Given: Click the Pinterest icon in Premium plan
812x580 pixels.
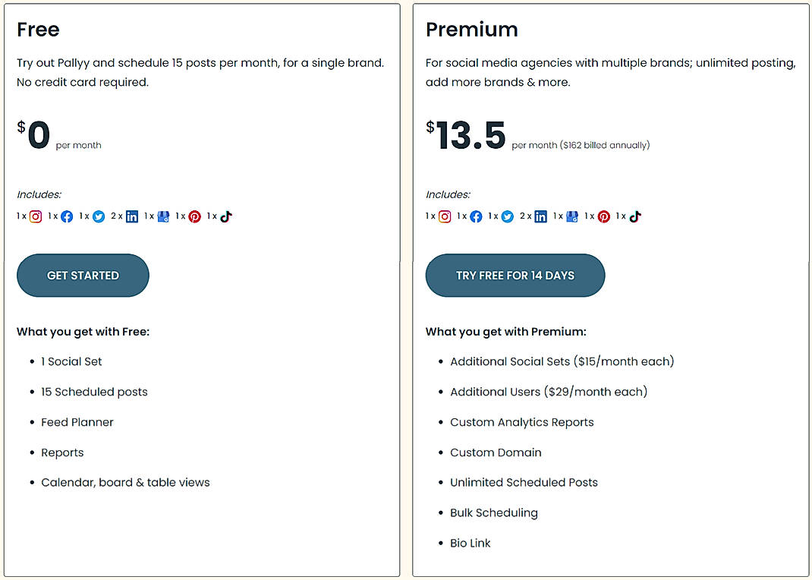Looking at the screenshot, I should (x=604, y=216).
